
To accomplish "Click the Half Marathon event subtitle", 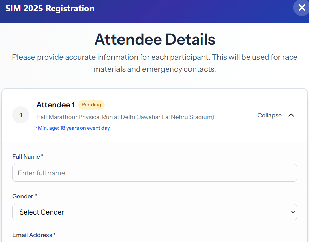I will pyautogui.click(x=56, y=117).
